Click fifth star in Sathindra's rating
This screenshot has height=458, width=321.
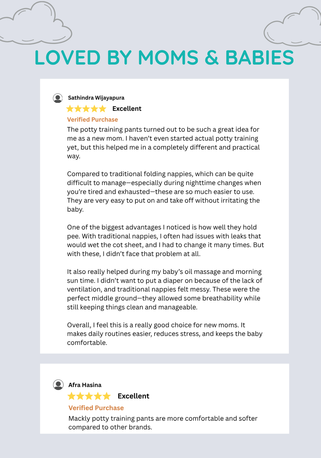click(103, 109)
